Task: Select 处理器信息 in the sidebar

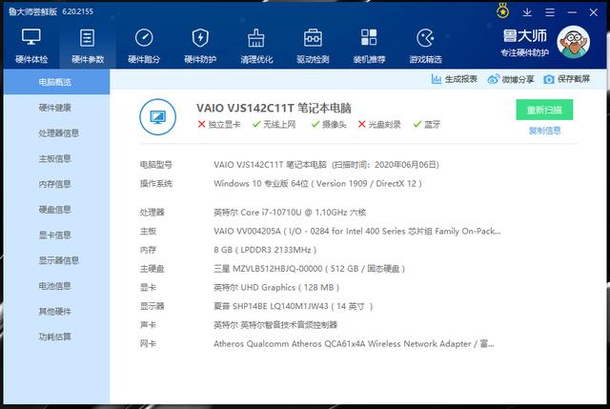Action: pyautogui.click(x=56, y=133)
